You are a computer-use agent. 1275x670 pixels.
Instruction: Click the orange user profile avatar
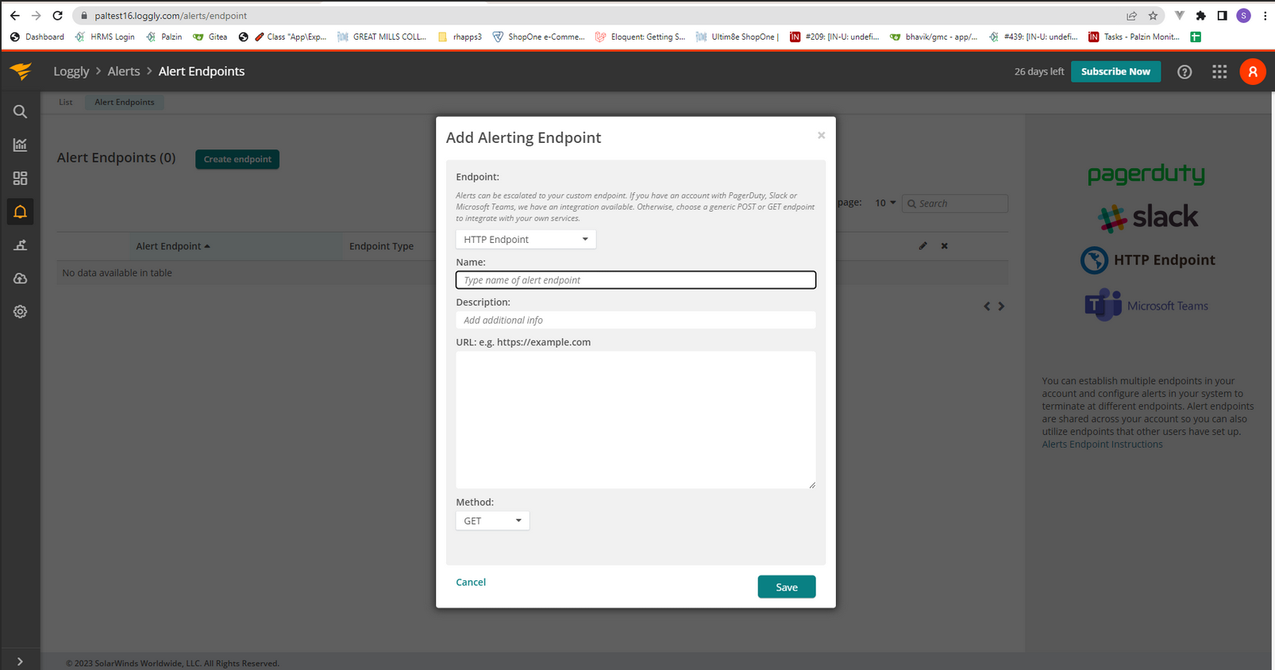(1253, 71)
